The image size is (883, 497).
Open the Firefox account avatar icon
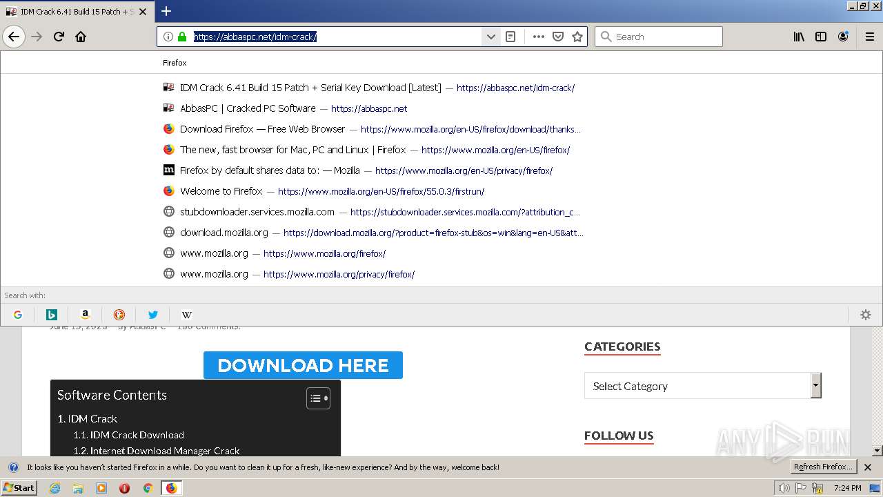coord(843,37)
